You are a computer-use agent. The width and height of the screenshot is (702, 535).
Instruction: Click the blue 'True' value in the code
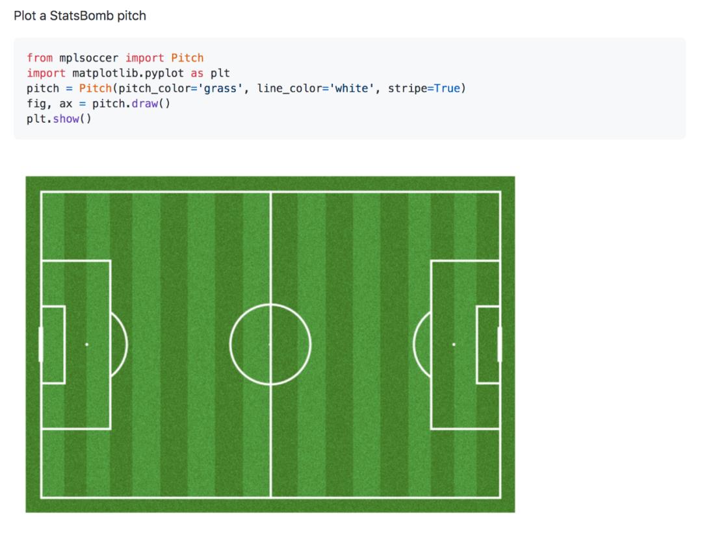coord(447,88)
